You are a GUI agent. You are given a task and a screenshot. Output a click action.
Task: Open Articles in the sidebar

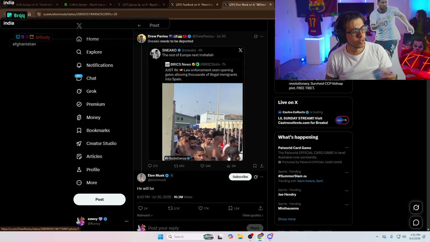click(89, 156)
